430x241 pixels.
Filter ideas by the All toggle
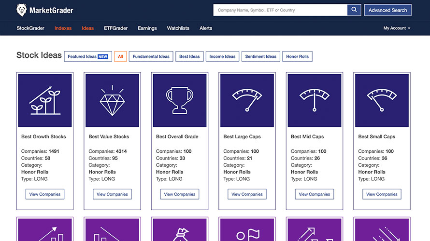coord(120,56)
